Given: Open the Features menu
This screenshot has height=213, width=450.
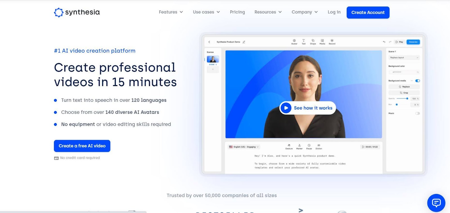Looking at the screenshot, I should (171, 12).
